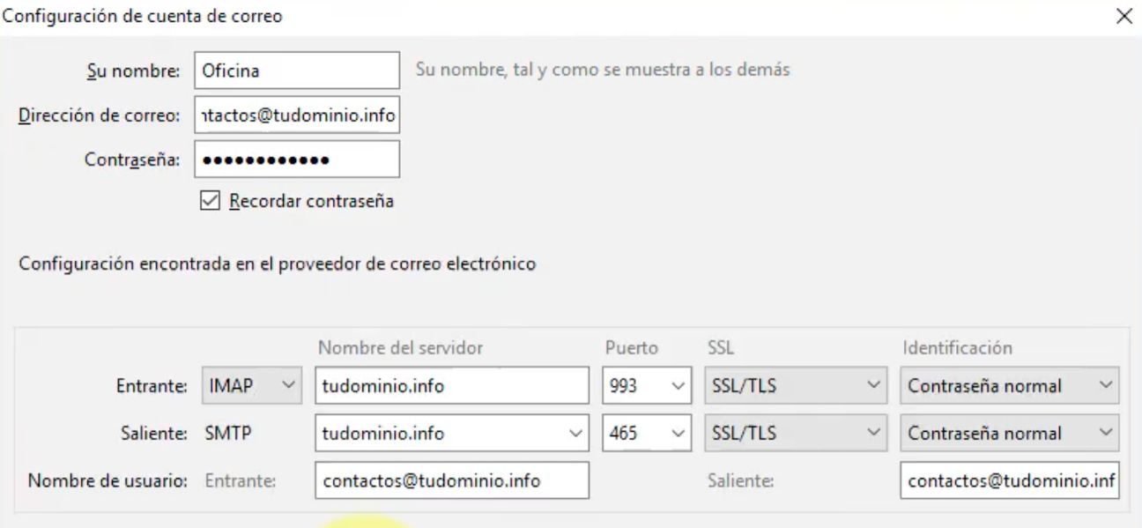Focus the Dirección de correo text box
Viewport: 1142px width, 528px height.
296,115
